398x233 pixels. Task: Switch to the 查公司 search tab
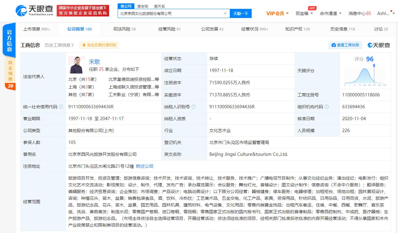point(126,6)
